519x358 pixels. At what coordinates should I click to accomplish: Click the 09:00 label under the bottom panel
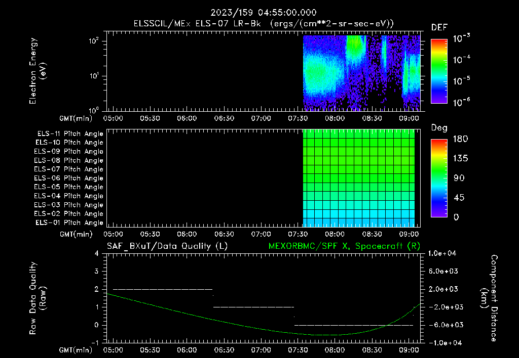tap(409, 350)
